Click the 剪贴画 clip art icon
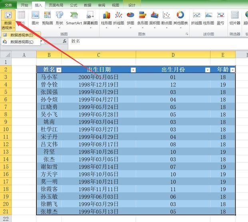The image size is (248, 222). click(x=47, y=18)
